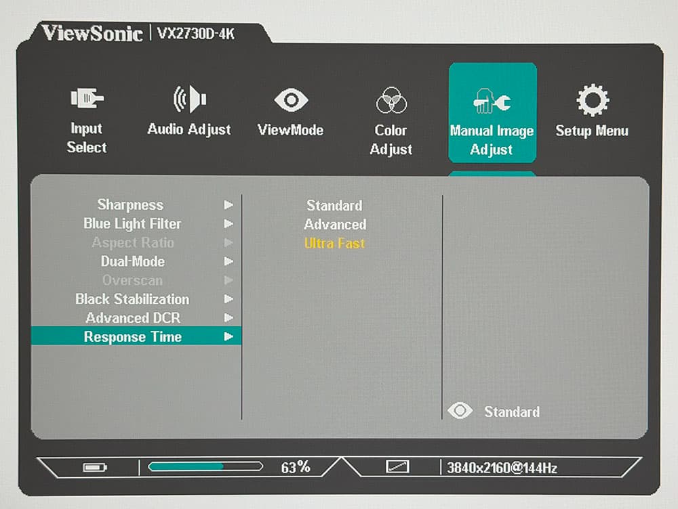Click the Setup Menu label
678x509 pixels.
click(592, 131)
